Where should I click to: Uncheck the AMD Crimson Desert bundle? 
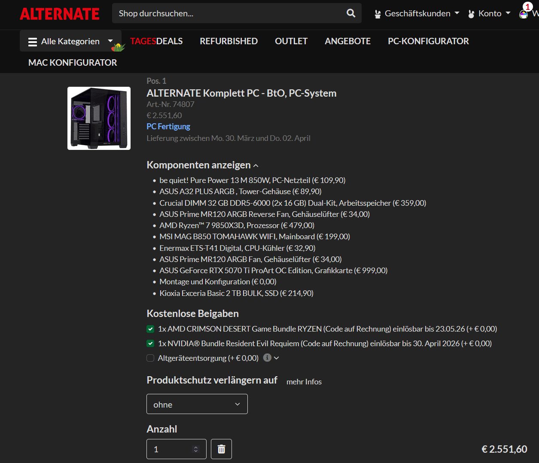(150, 329)
